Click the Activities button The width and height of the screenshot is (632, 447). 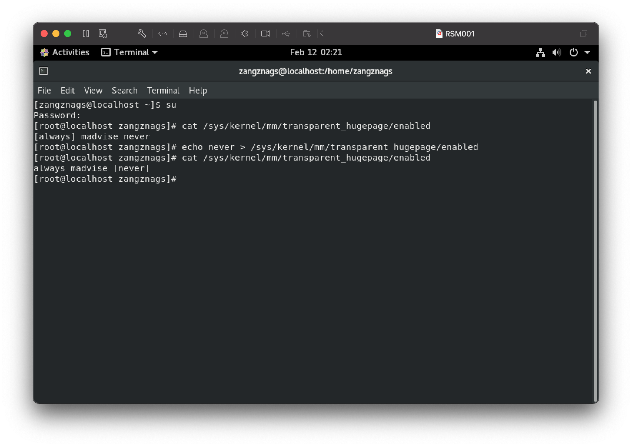[x=65, y=52]
